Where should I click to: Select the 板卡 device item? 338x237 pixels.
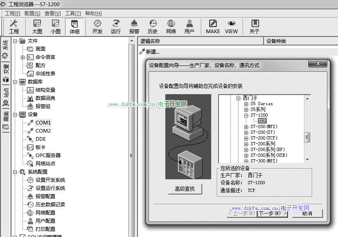[41, 147]
